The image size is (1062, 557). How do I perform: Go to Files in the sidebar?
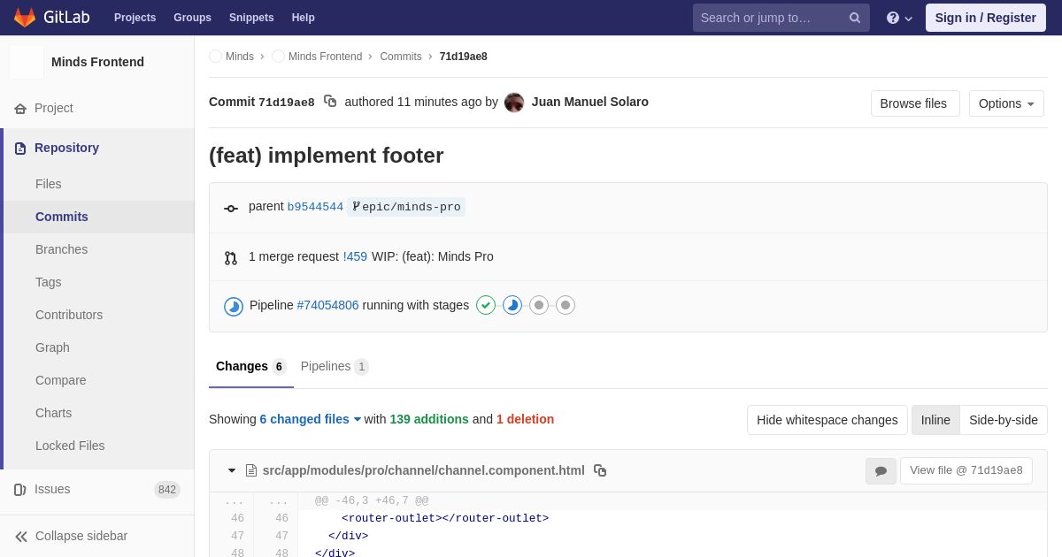point(49,184)
